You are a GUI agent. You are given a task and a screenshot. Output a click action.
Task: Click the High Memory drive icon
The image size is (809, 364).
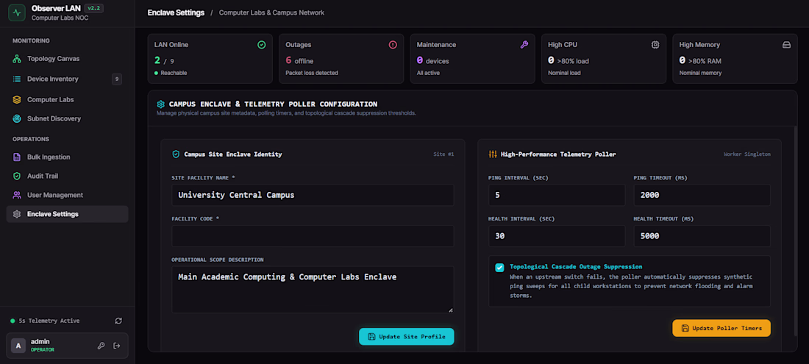click(x=787, y=45)
